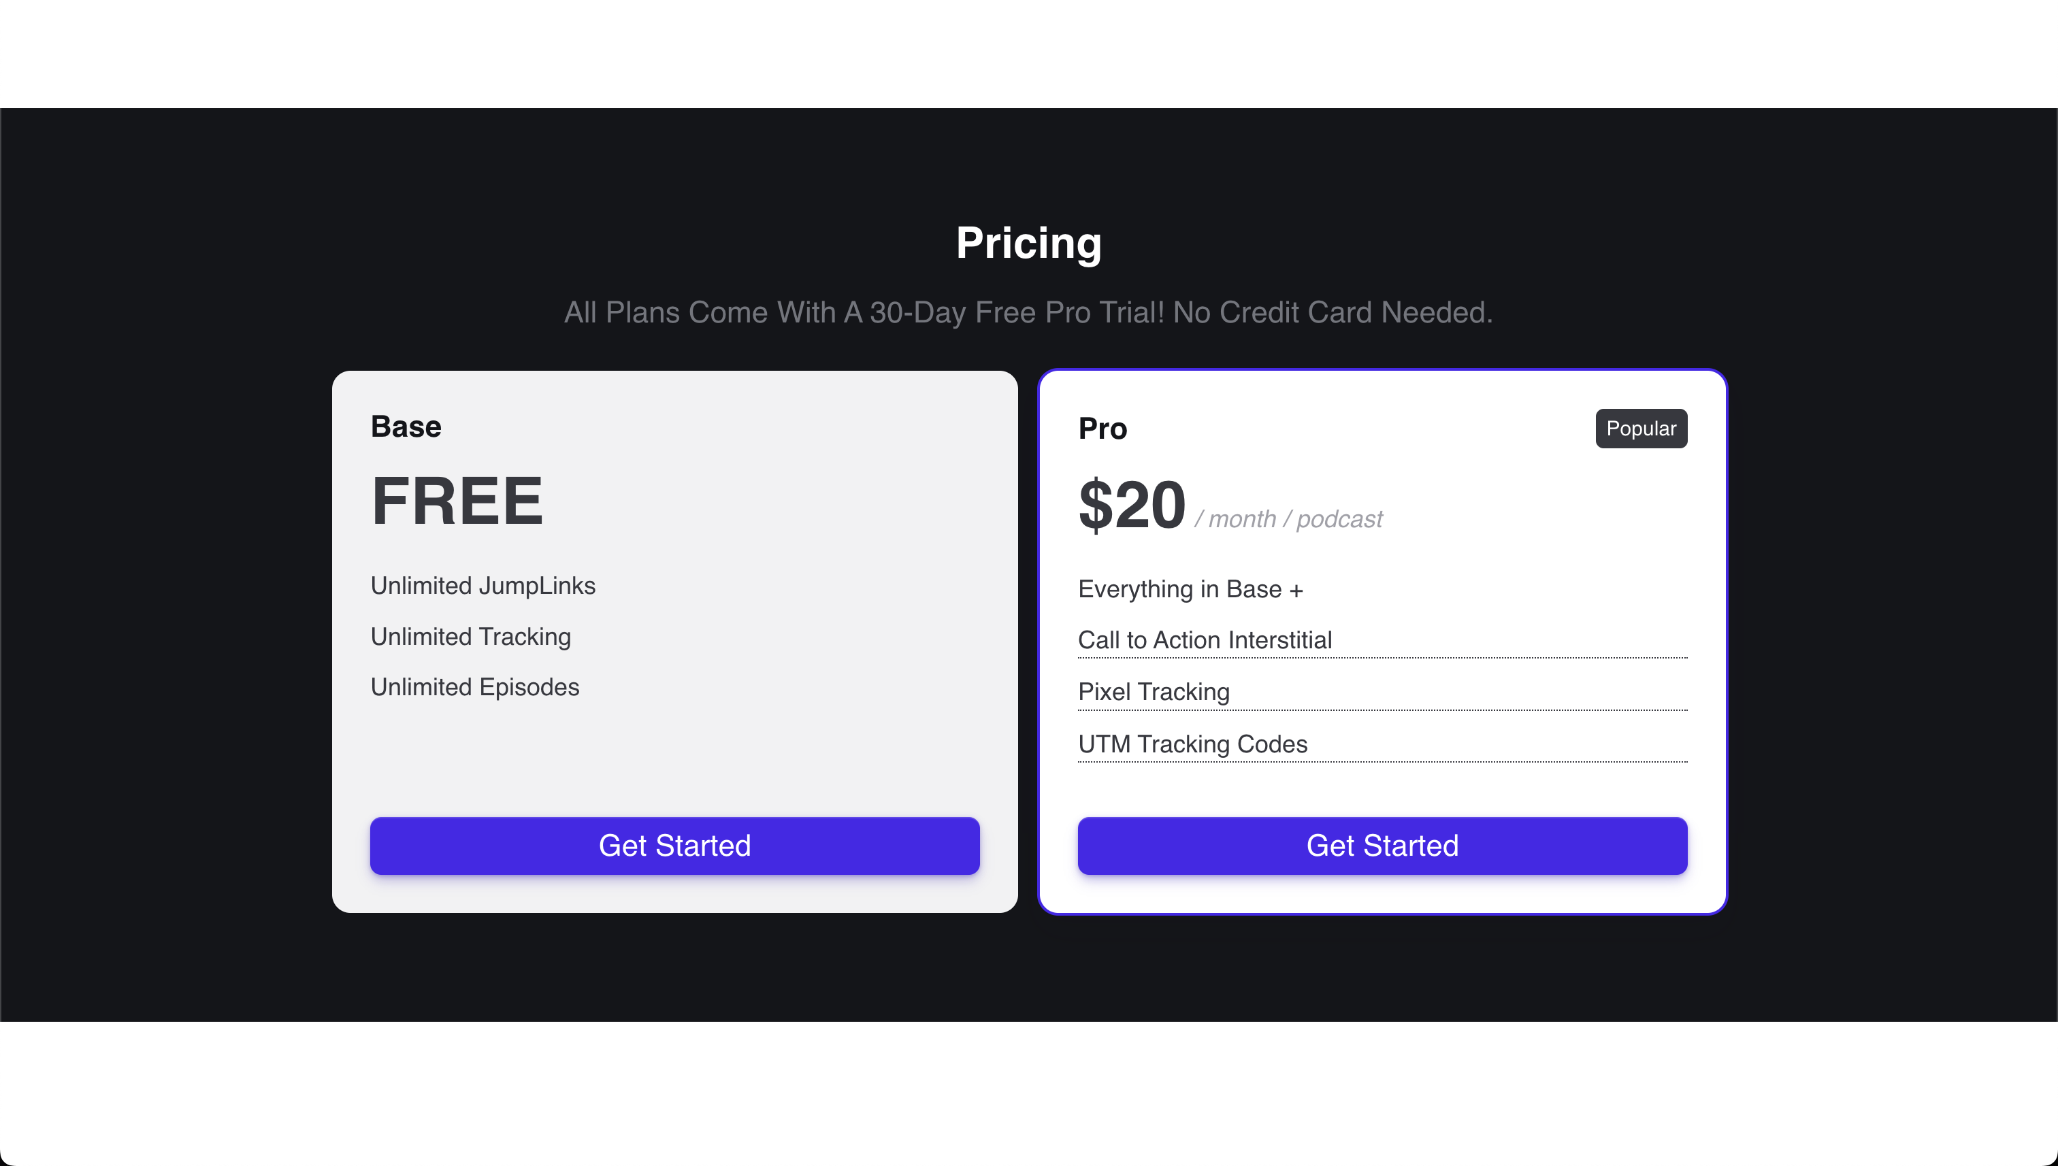2058x1166 pixels.
Task: Select the Base plan title
Action: click(406, 426)
